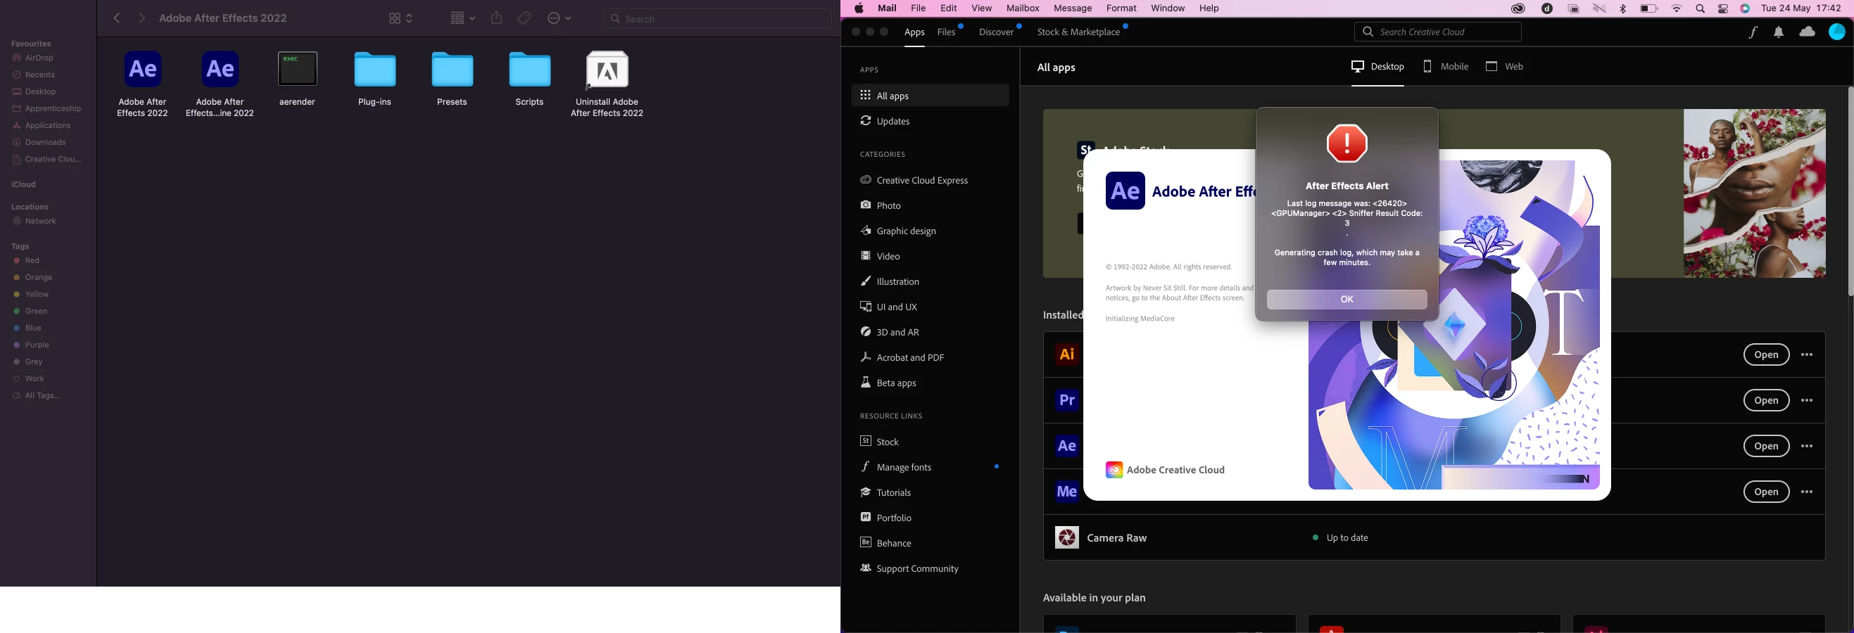The width and height of the screenshot is (1854, 633).
Task: Open Creative Cloud notifications bell
Action: (x=1779, y=32)
